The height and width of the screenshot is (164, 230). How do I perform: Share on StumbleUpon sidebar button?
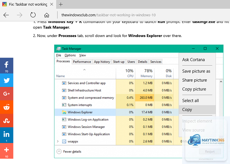(x=7, y=121)
